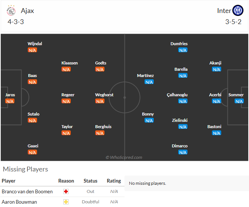Click Jaros's orange N/A rating badge
The width and height of the screenshot is (249, 207).
click(10, 101)
